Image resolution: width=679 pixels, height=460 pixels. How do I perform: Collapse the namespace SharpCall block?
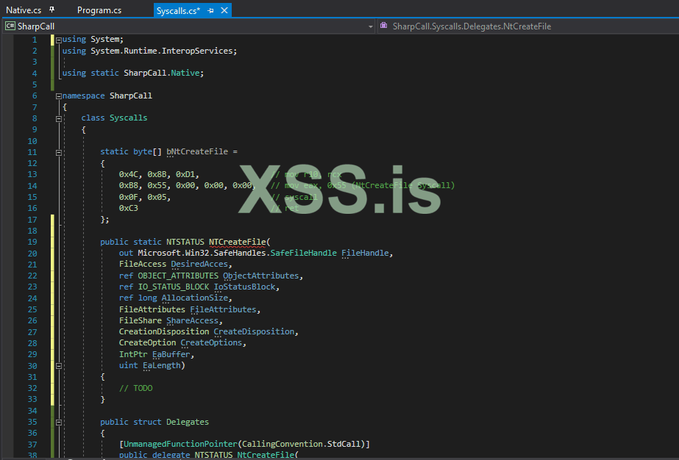click(x=58, y=96)
